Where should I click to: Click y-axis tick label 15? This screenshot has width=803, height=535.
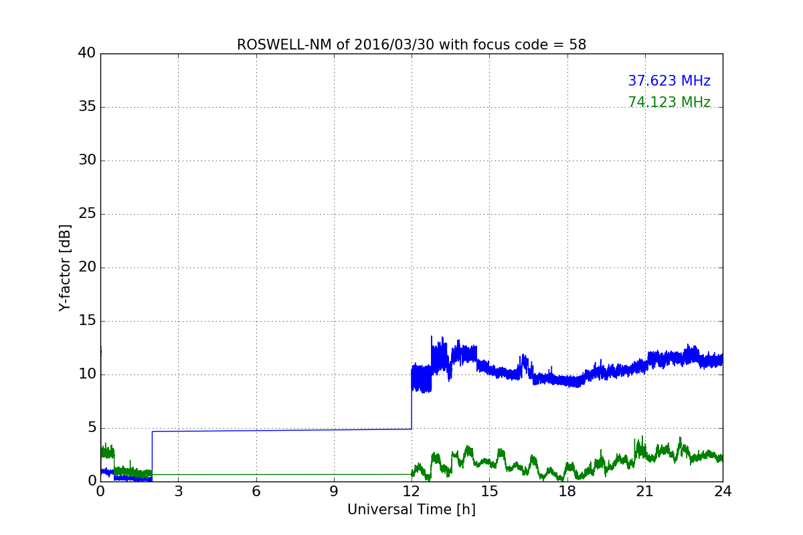coord(86,321)
